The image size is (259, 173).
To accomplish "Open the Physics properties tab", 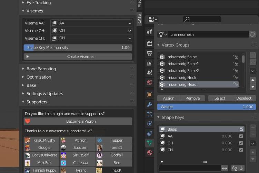I will 149,123.
